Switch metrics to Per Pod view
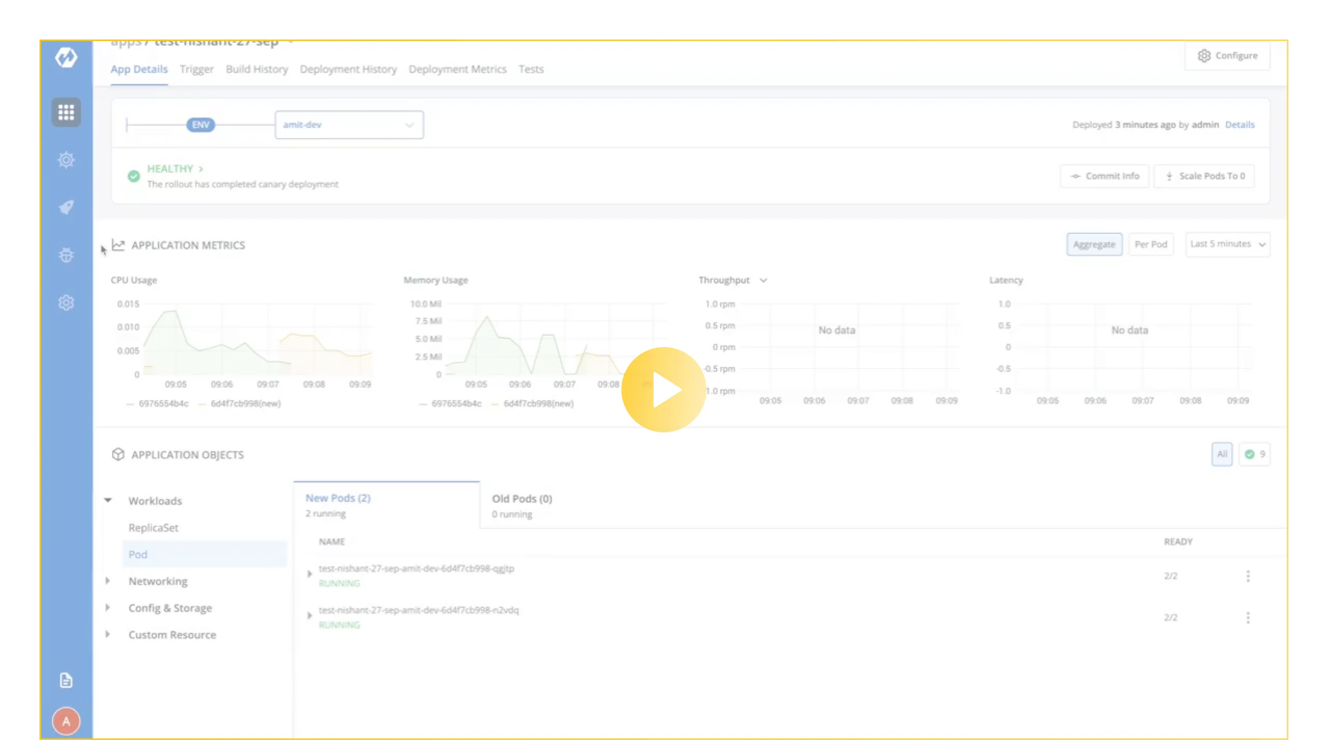The image size is (1328, 740). [1151, 244]
